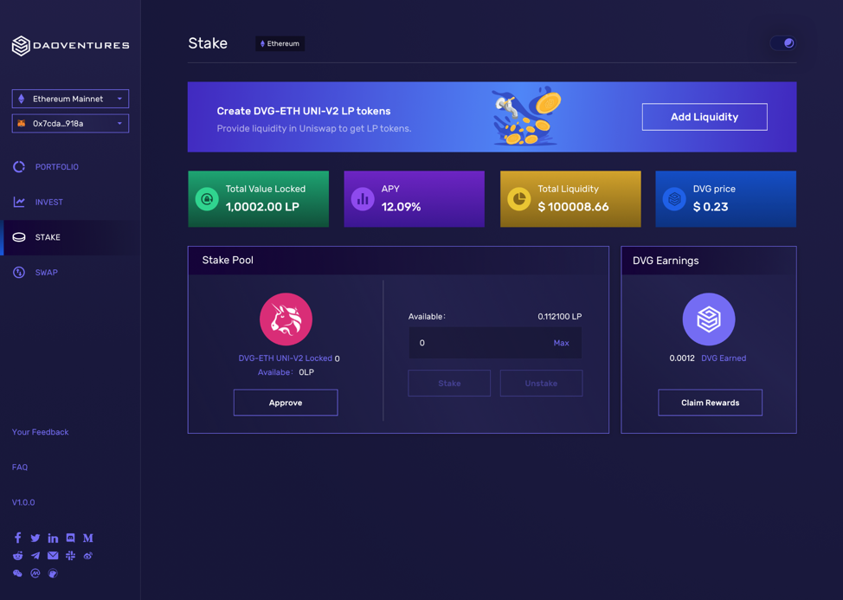This screenshot has height=600, width=843.
Task: Click the liquidity banner coins illustration
Action: point(527,116)
